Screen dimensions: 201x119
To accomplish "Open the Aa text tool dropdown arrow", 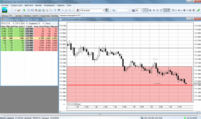I will (x=182, y=10).
